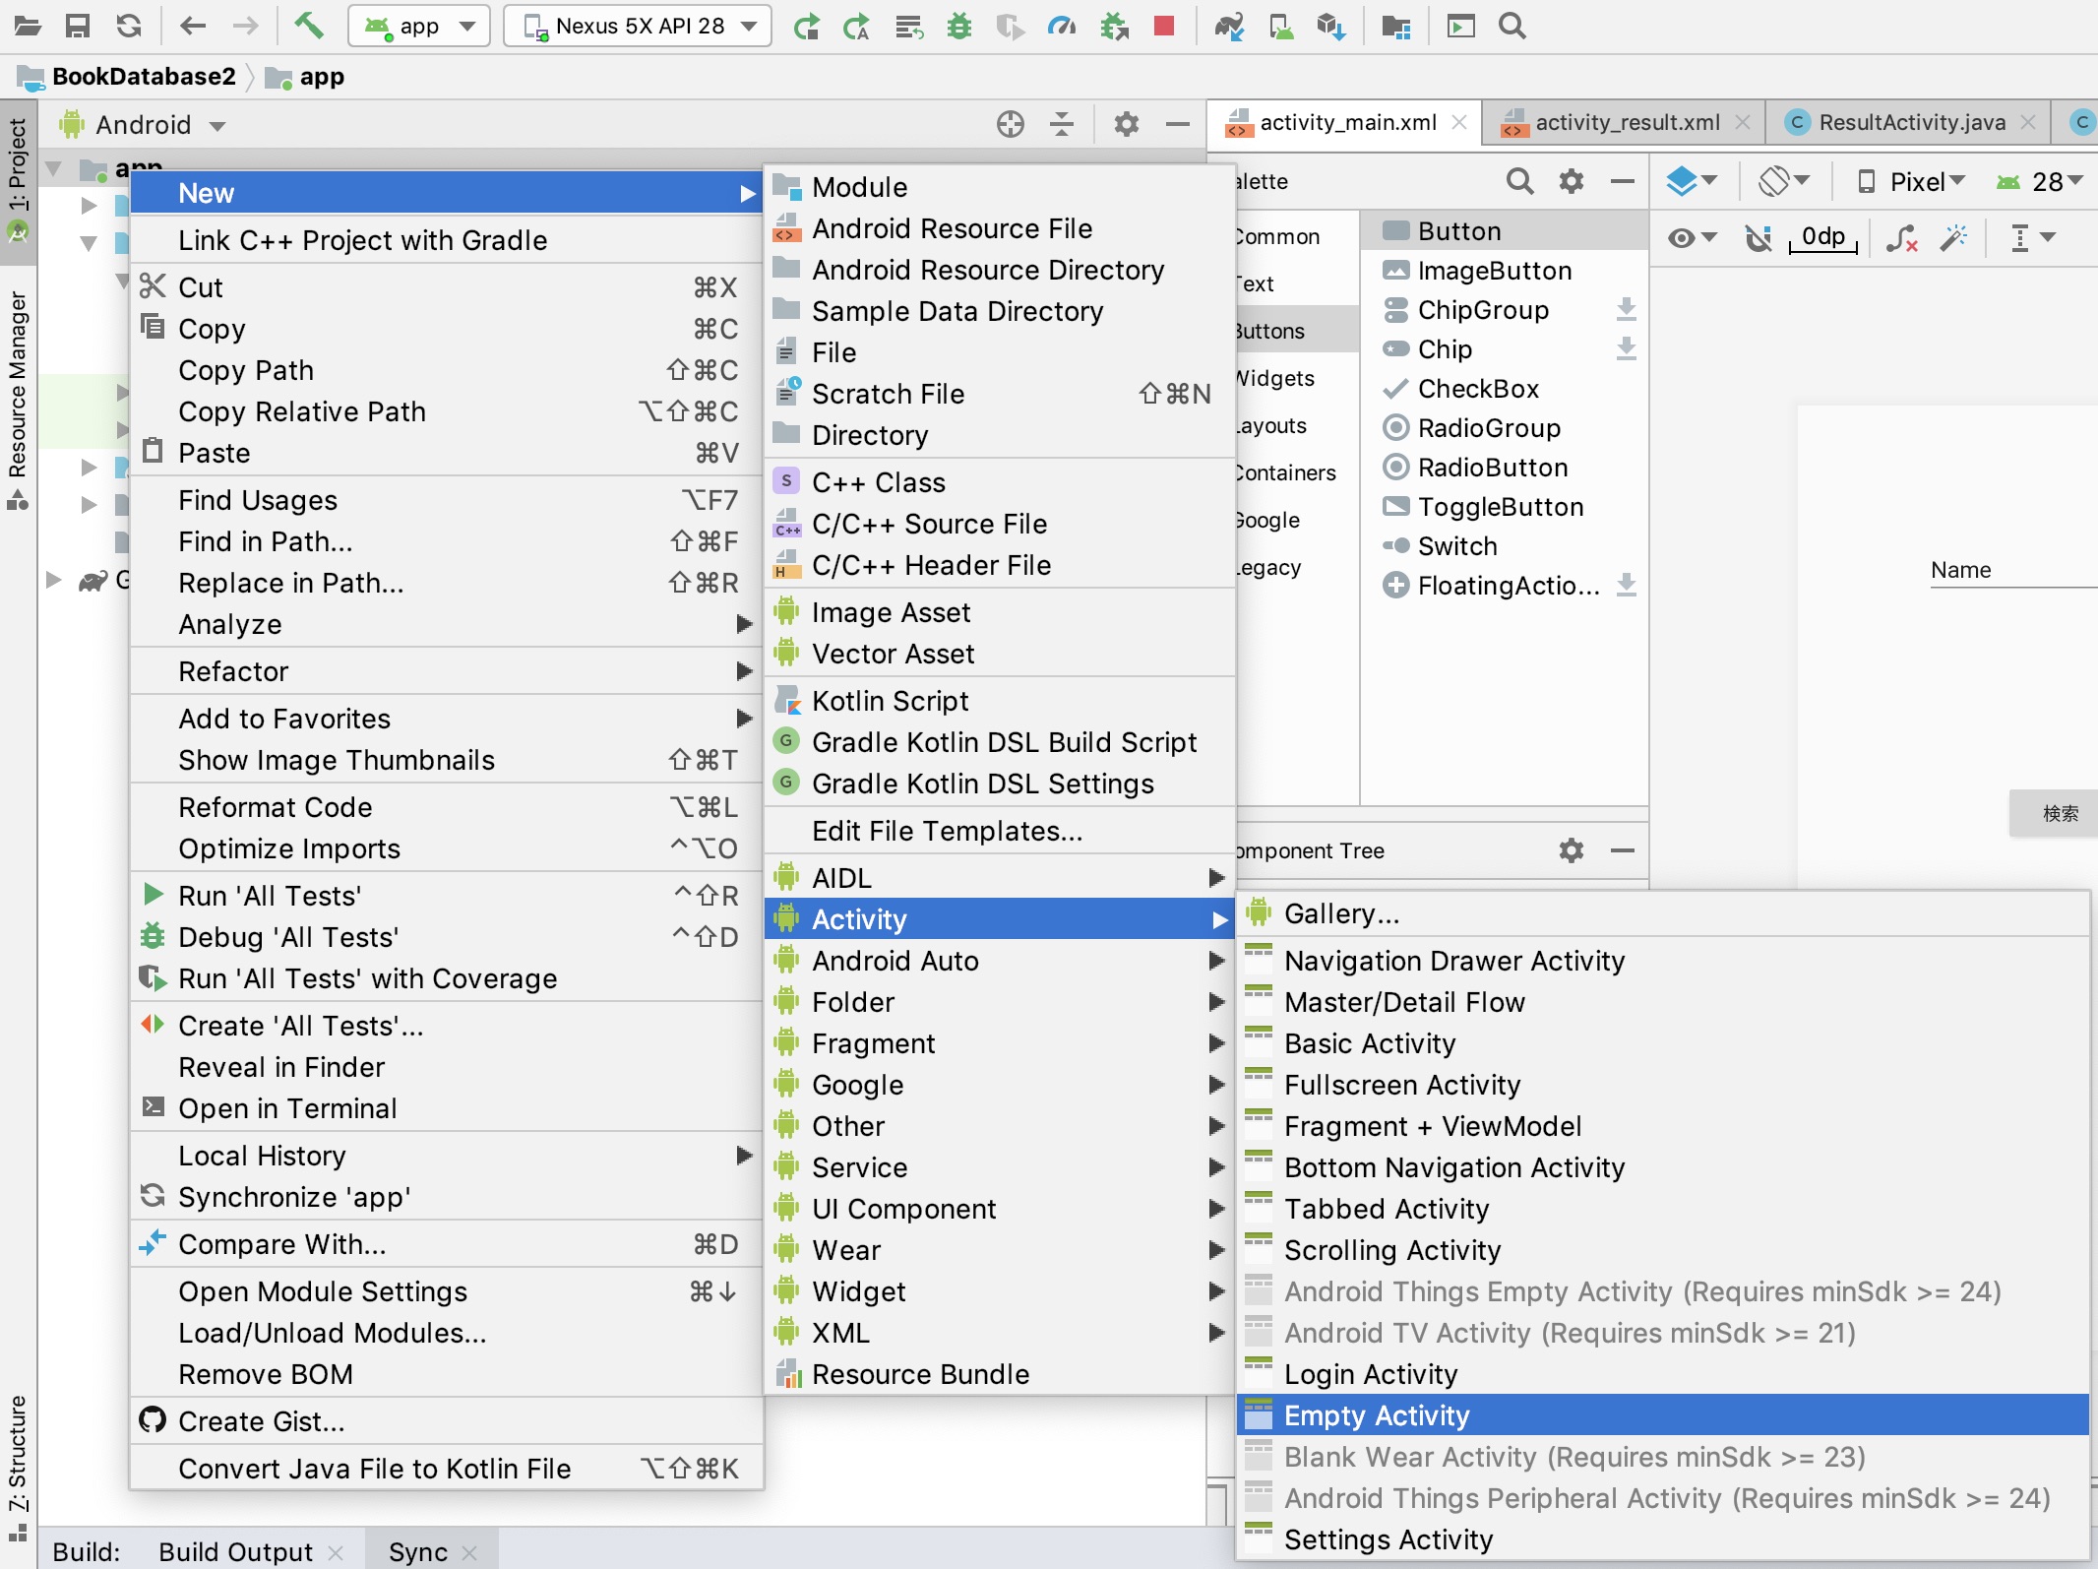Click the Save All floppy icon
The width and height of the screenshot is (2098, 1569).
(x=78, y=26)
